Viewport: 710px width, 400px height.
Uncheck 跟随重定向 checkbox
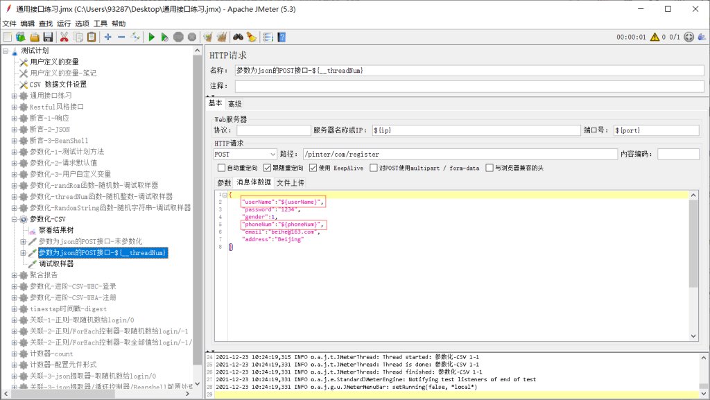tap(267, 168)
